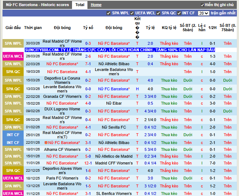This screenshot has width=239, height=196.
Task: Click the SPA QC badge on 06/02/26 row
Action: click(x=13, y=120)
